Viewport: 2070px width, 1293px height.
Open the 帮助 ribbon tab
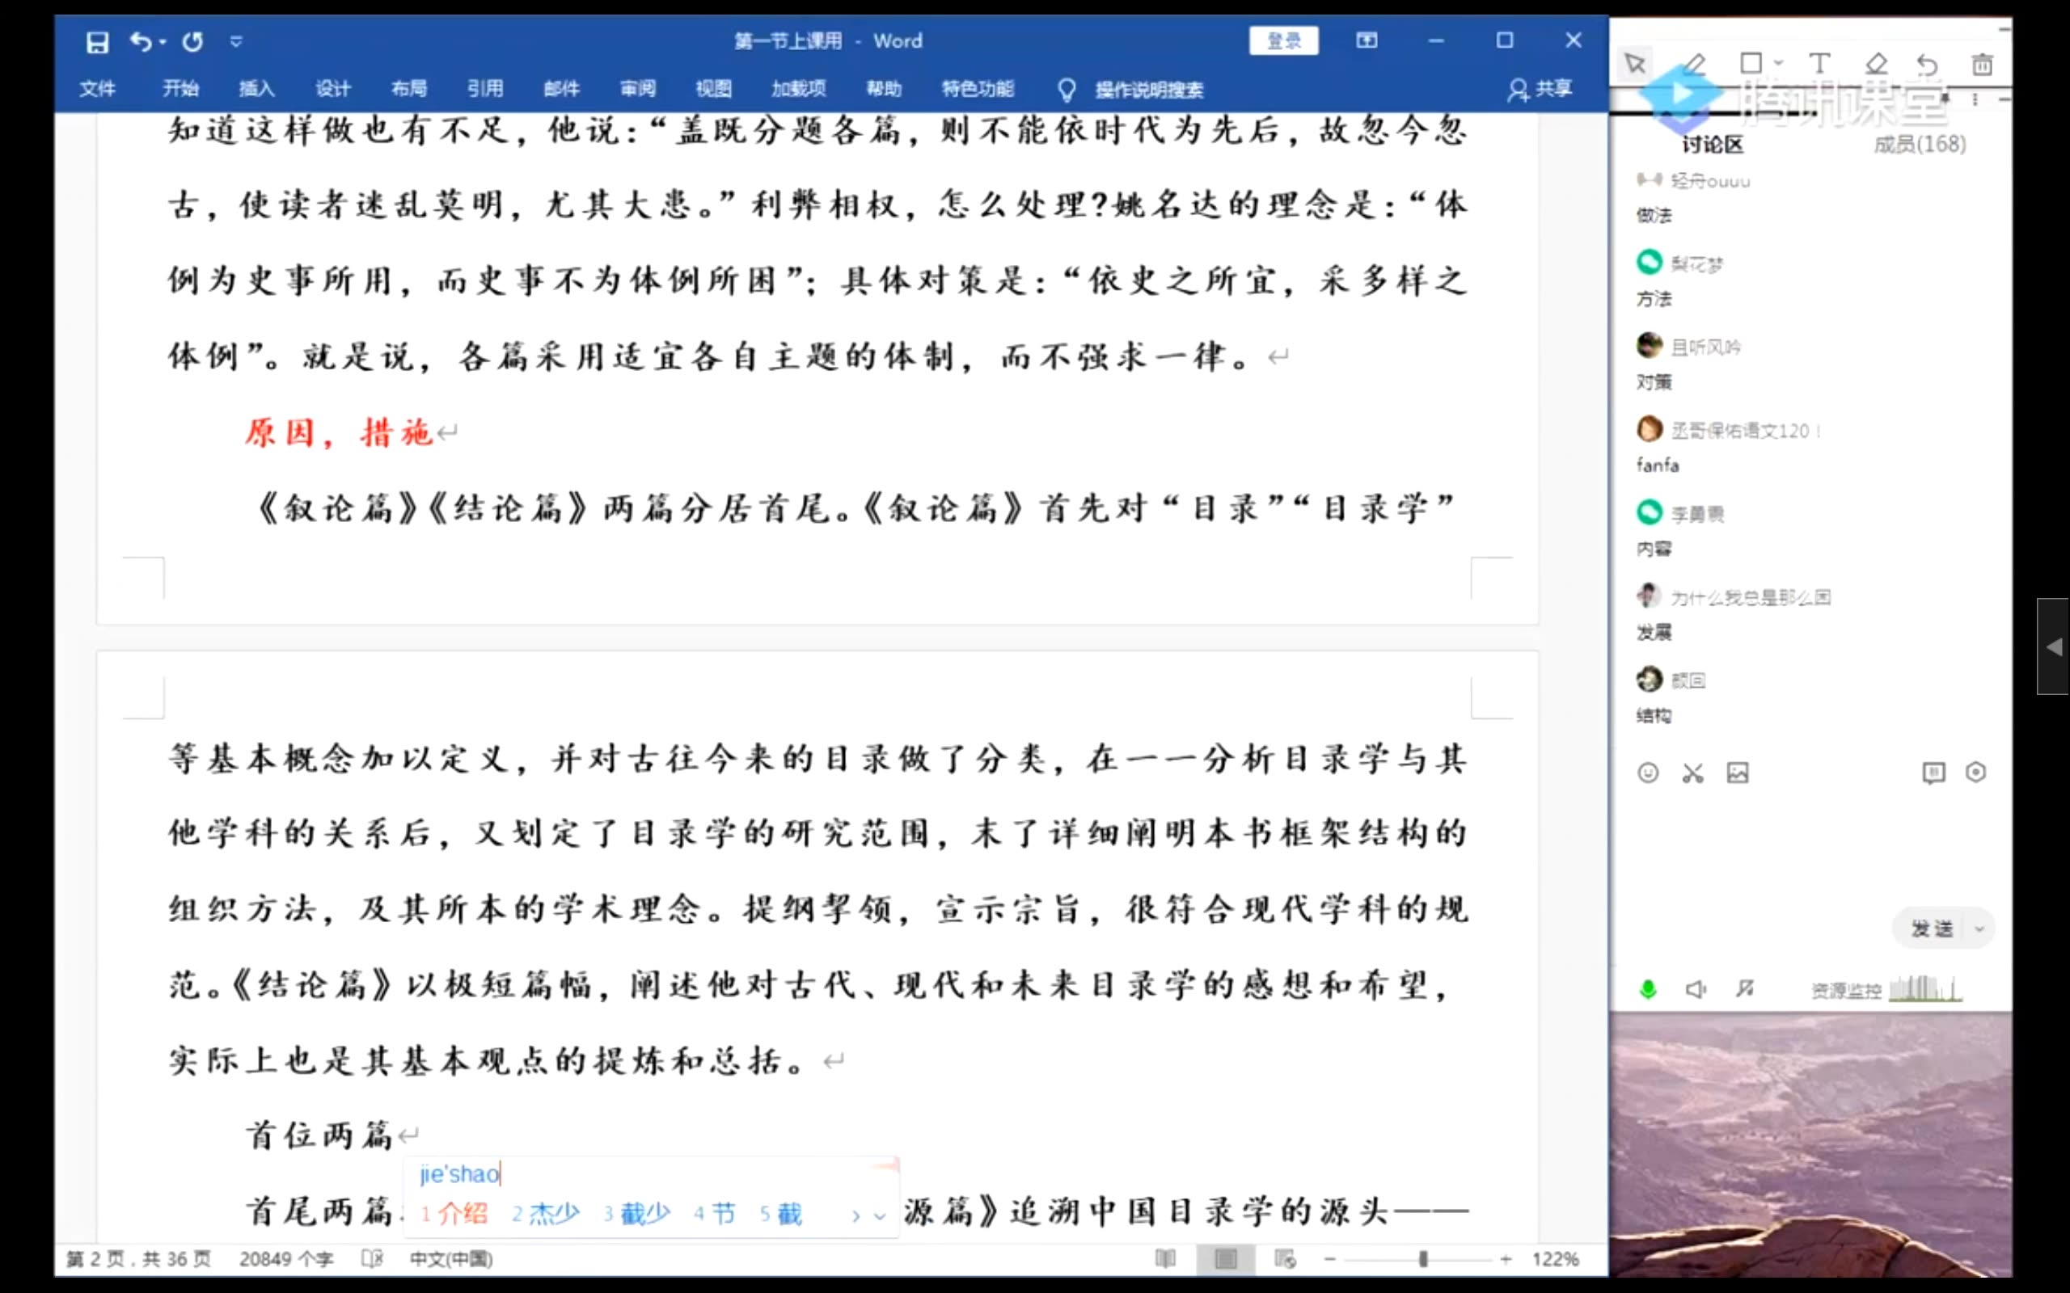(884, 89)
